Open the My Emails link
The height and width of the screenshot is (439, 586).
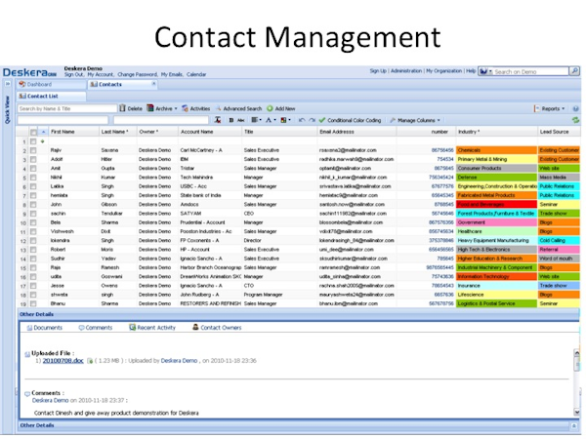click(172, 74)
